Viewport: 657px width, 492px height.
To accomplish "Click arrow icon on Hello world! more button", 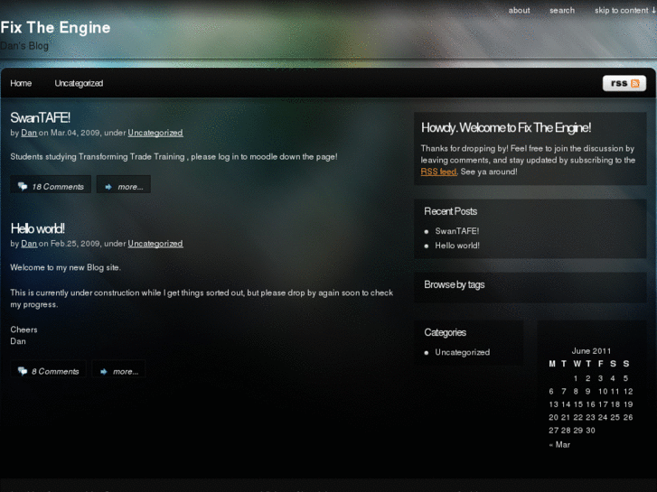I will point(104,371).
